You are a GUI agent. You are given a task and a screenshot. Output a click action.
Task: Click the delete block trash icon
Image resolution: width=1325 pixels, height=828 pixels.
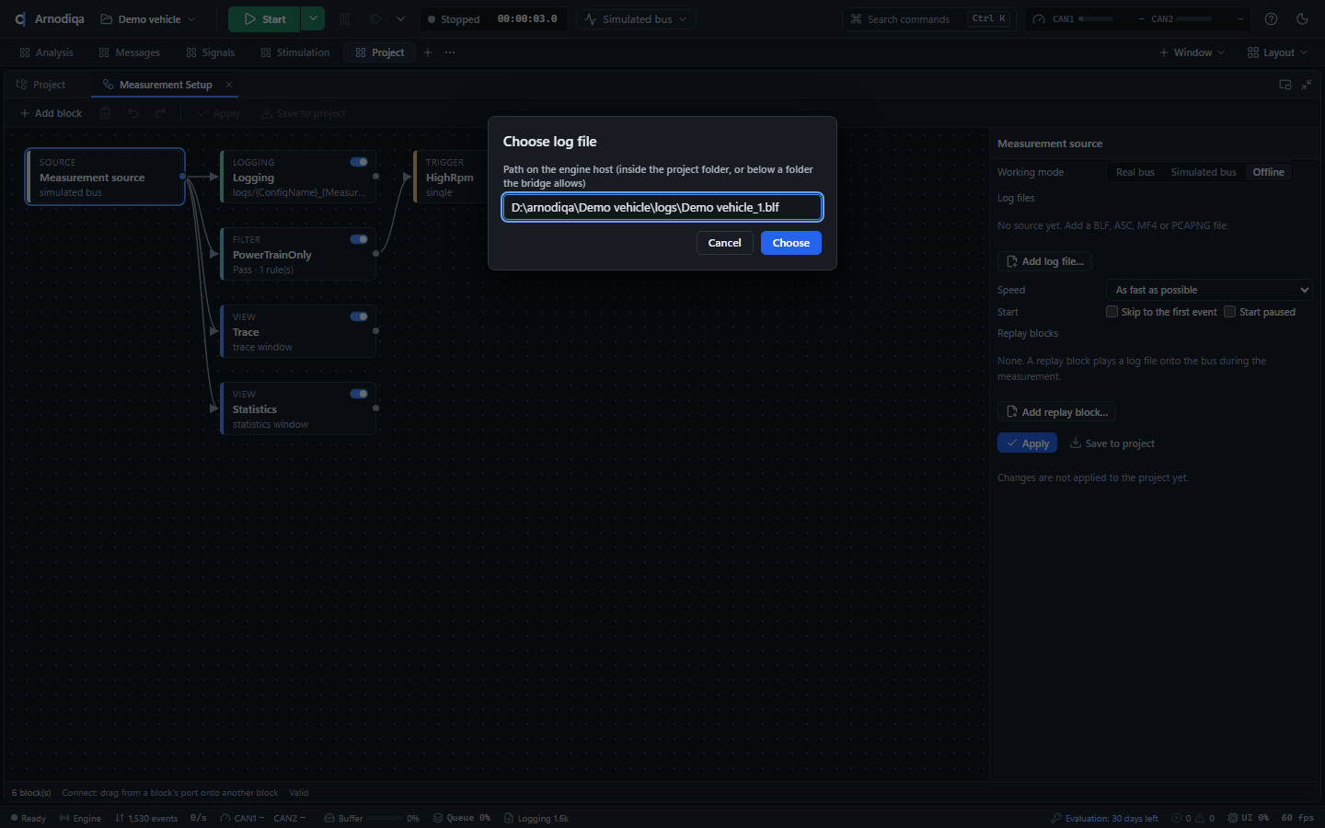click(x=106, y=113)
